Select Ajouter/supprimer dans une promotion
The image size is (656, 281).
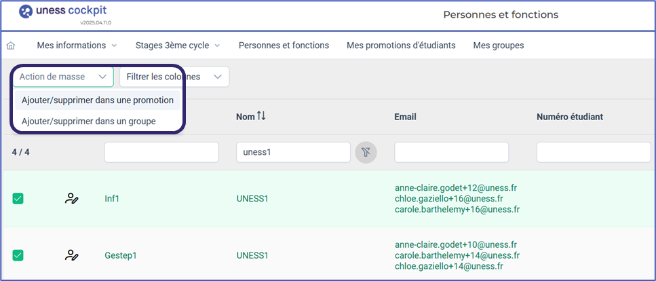[x=98, y=100]
